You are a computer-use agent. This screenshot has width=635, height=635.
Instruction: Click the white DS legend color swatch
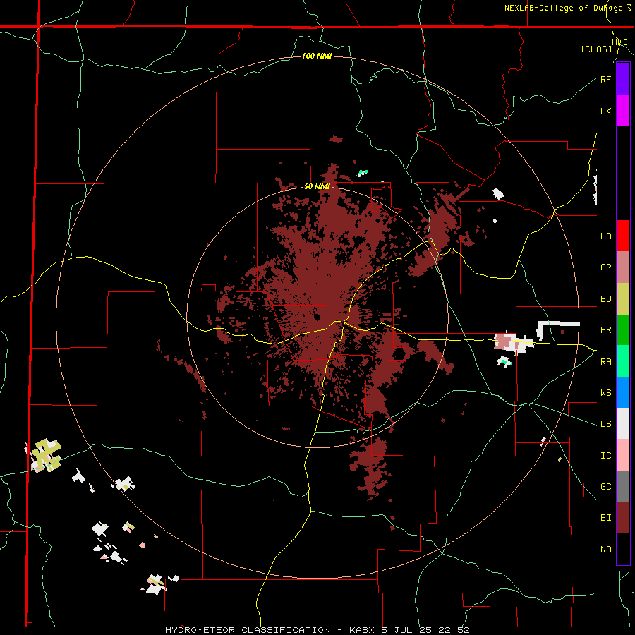(x=623, y=423)
